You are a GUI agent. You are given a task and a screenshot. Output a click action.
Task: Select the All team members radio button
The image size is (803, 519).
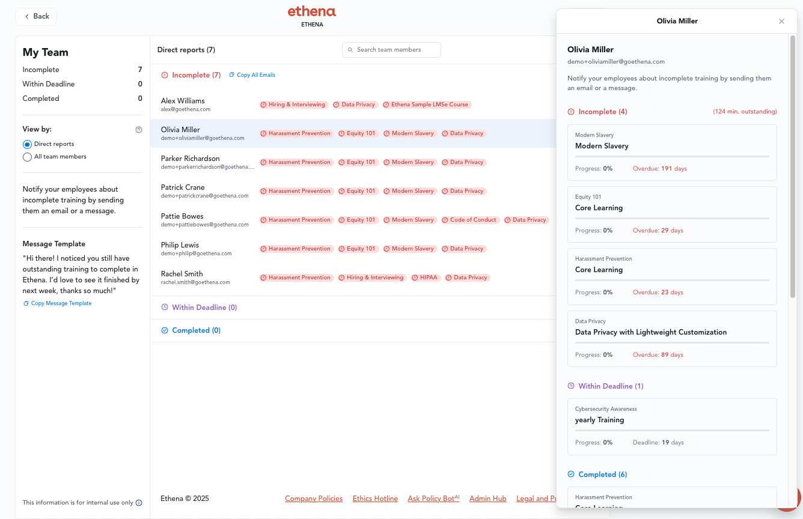click(x=27, y=157)
